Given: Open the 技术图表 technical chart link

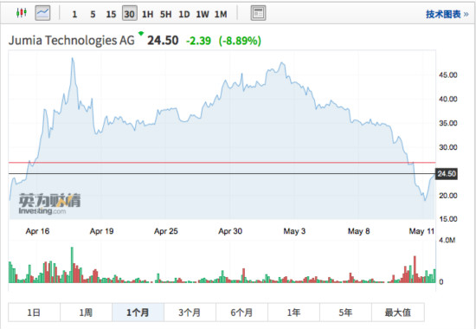Looking at the screenshot, I should [447, 14].
